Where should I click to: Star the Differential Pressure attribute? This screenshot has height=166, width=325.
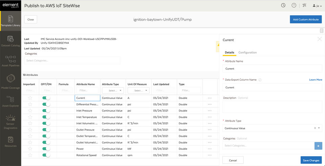click(x=30, y=104)
